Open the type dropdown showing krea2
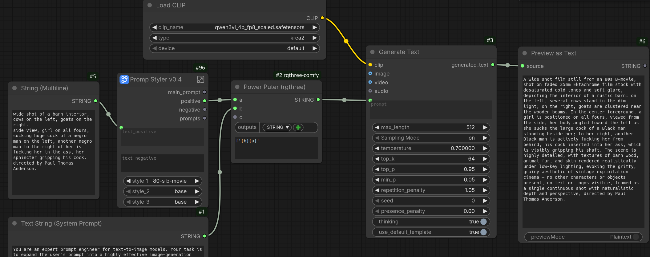The image size is (650, 257). tap(235, 38)
